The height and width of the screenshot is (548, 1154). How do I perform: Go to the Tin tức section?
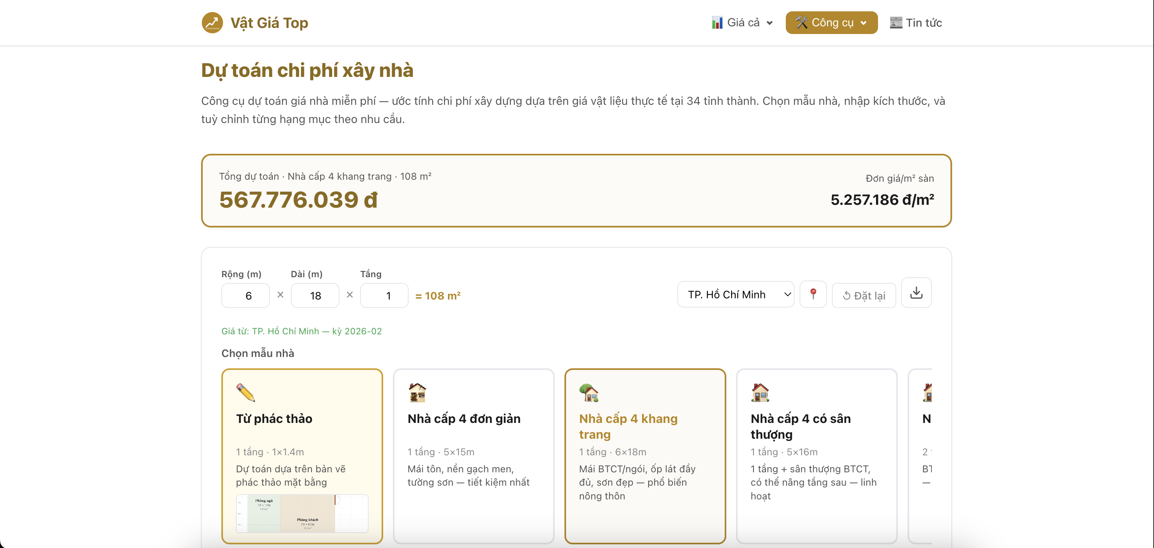(x=916, y=22)
